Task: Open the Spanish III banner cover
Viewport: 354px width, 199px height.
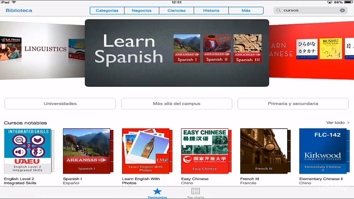Action: pyautogui.click(x=248, y=48)
